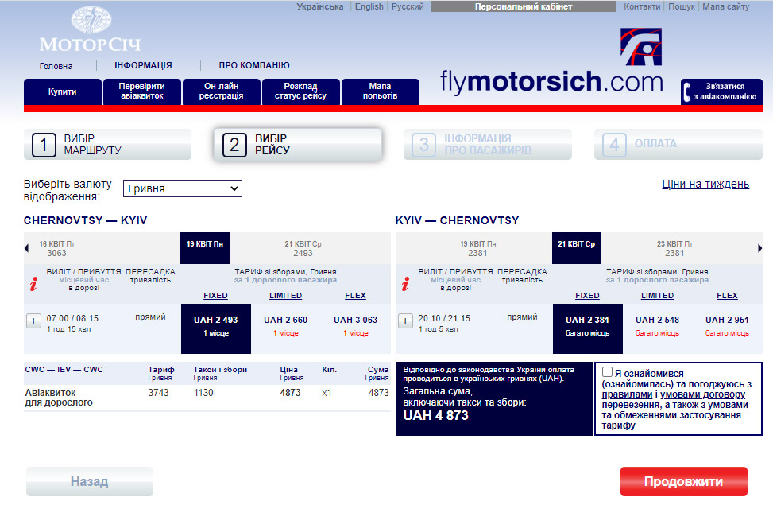Go to Головна page

56,66
